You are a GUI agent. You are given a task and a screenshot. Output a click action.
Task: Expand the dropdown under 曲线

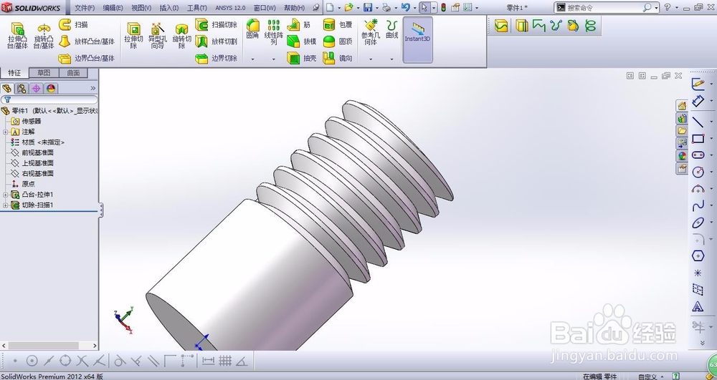(392, 59)
